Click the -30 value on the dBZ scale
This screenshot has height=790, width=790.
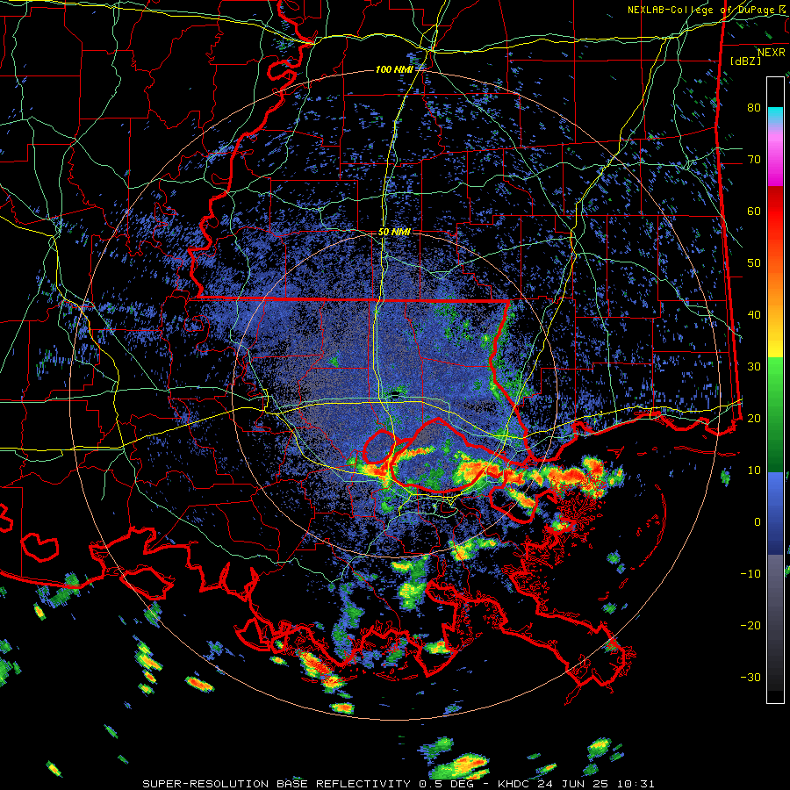pos(750,677)
